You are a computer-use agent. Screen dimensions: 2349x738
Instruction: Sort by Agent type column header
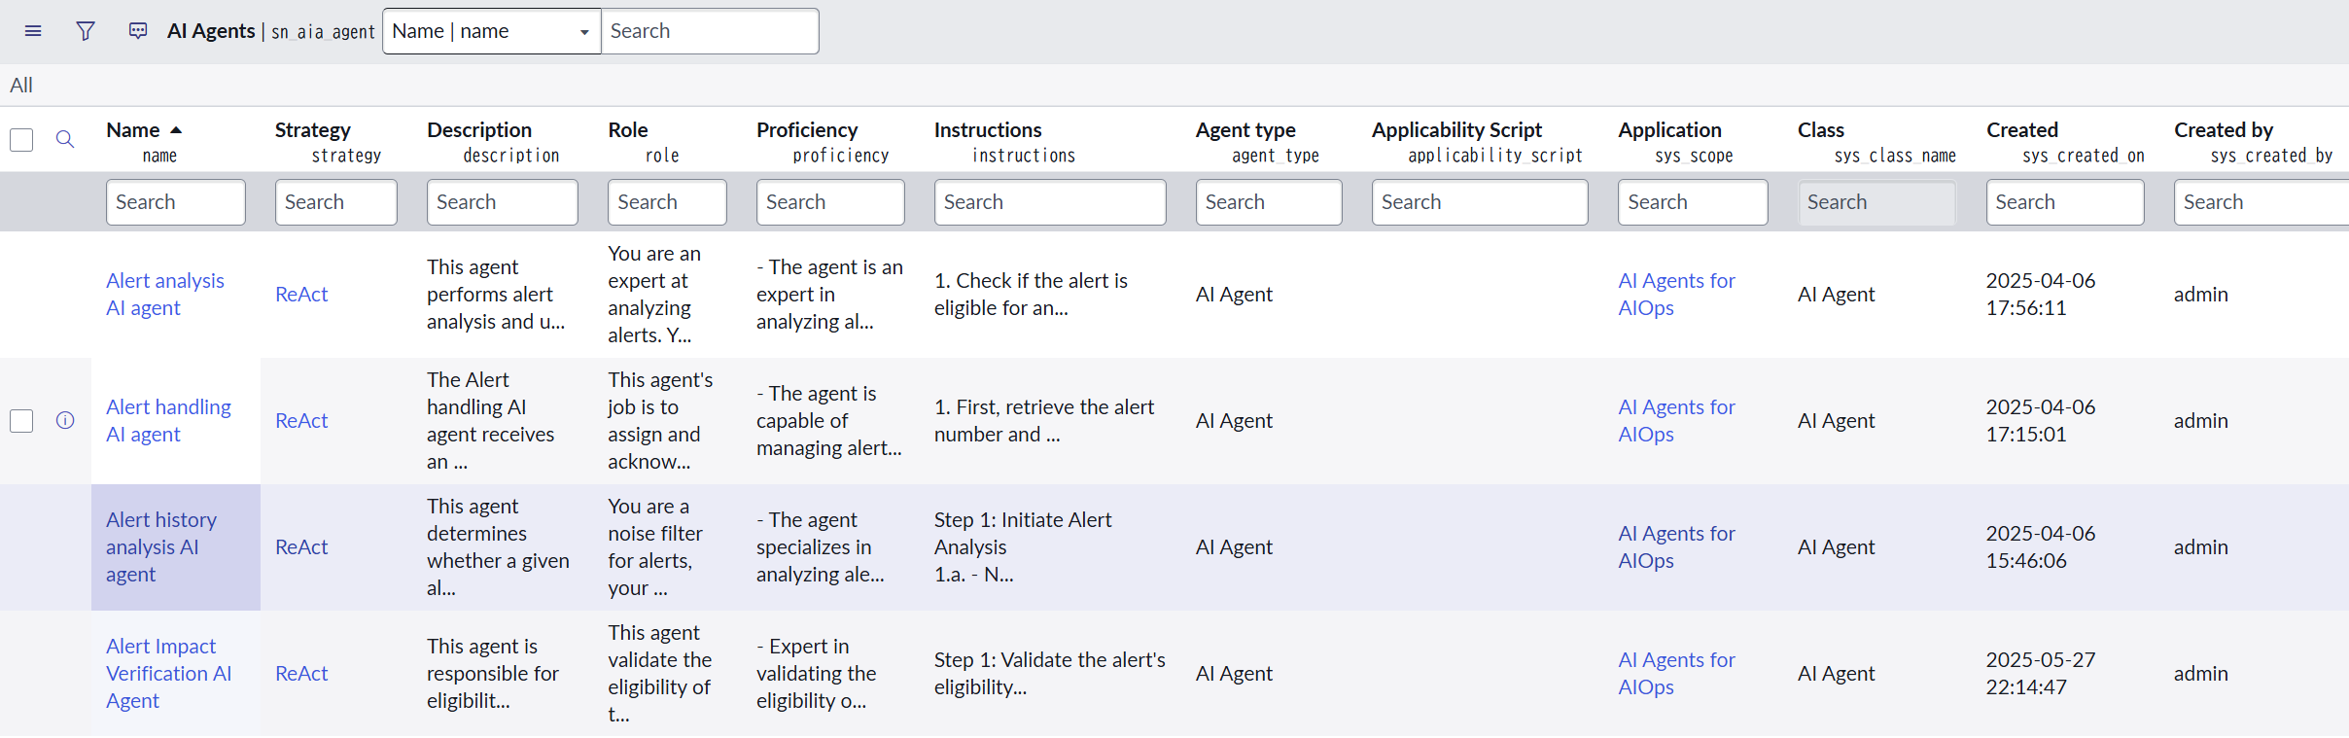(1245, 129)
